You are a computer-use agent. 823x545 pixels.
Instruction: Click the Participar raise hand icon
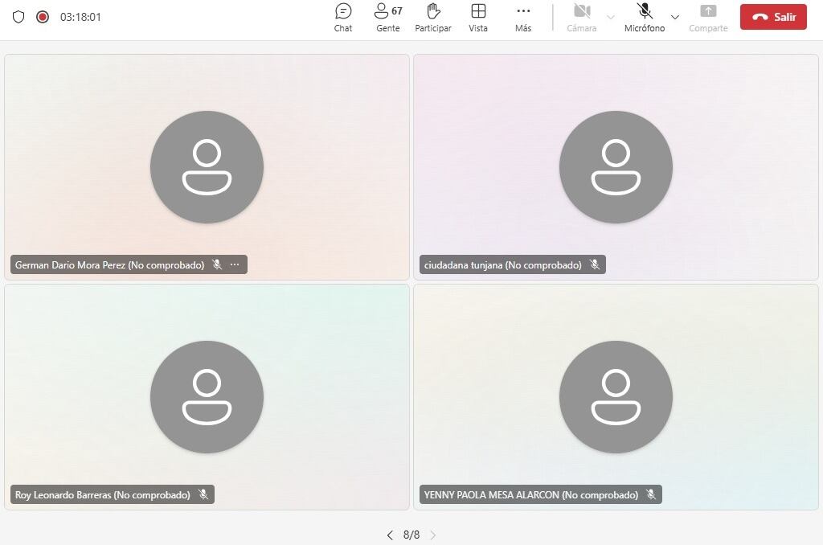432,17
